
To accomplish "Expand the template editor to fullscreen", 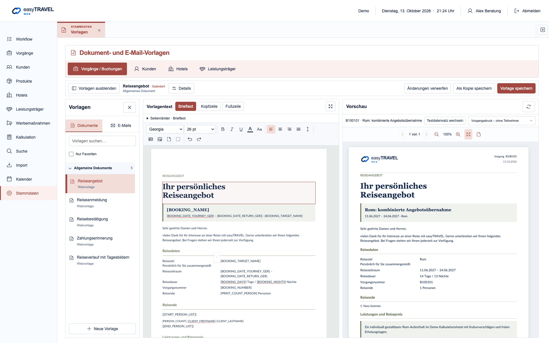I will 331,106.
